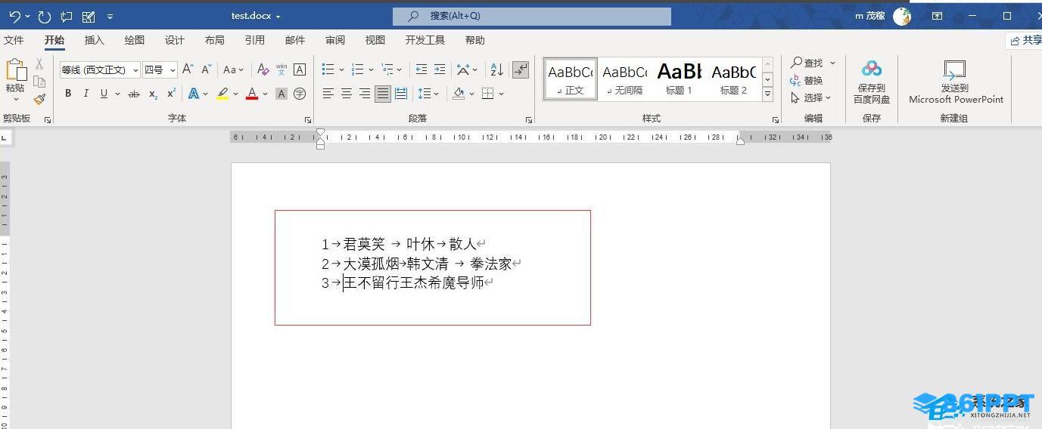Open the phonetic guide (wén) tool

[x=281, y=69]
